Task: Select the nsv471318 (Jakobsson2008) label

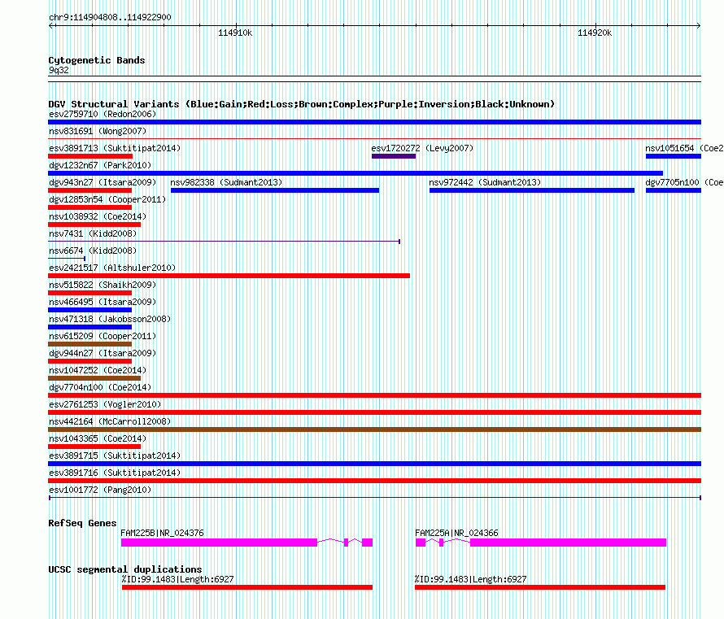Action: 110,319
